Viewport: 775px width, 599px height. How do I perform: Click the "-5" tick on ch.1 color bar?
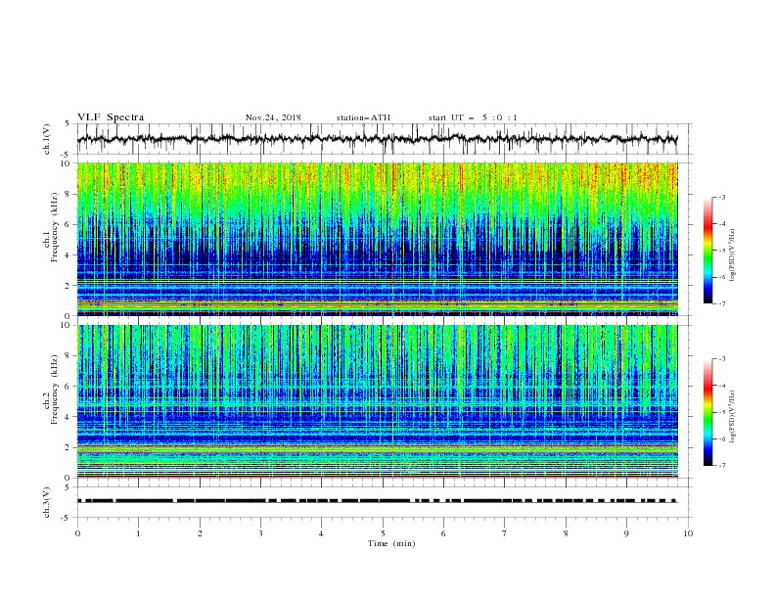(721, 251)
